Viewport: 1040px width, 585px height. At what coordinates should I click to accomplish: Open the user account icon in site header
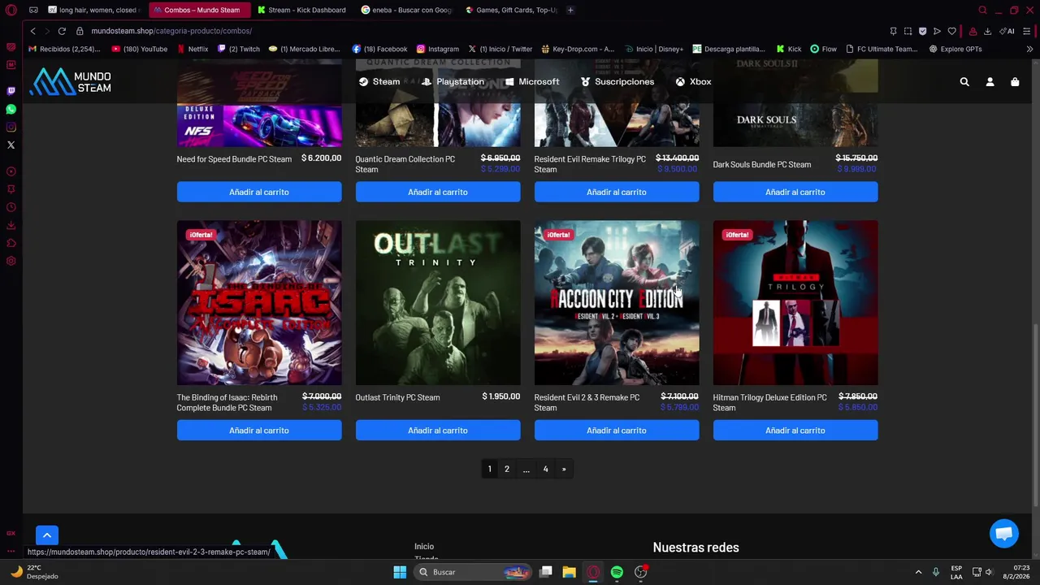[x=990, y=82]
